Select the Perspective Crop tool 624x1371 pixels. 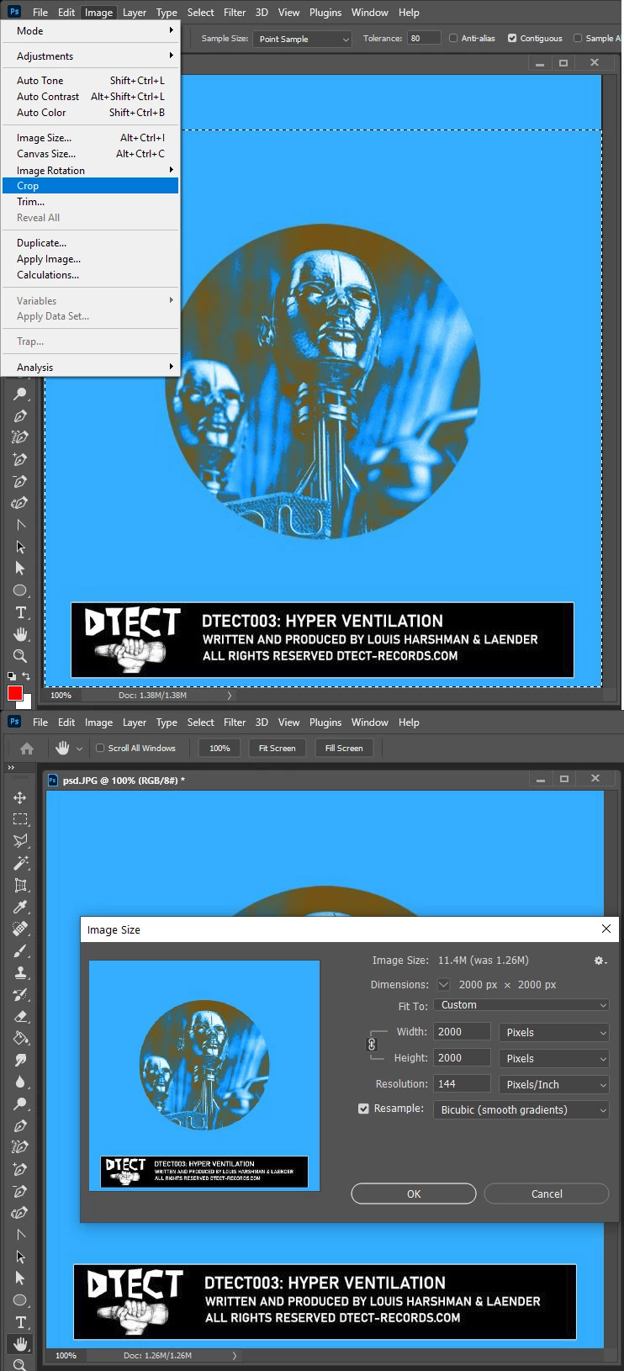tap(20, 885)
